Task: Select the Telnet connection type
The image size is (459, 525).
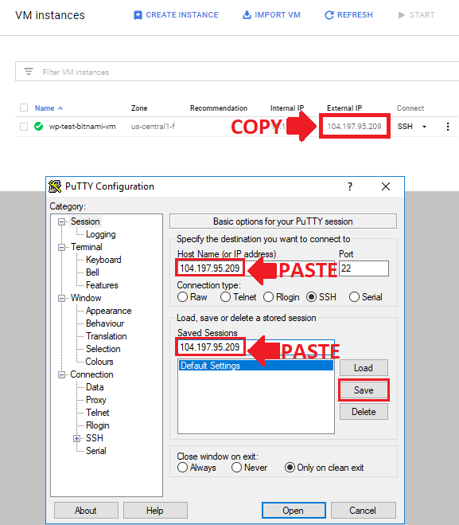Action: point(225,297)
